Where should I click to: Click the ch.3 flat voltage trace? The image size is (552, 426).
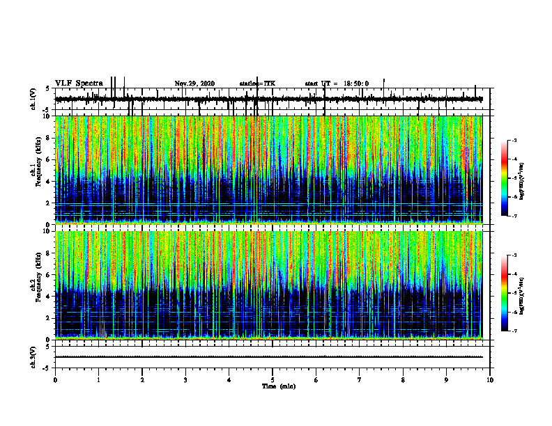click(x=268, y=357)
